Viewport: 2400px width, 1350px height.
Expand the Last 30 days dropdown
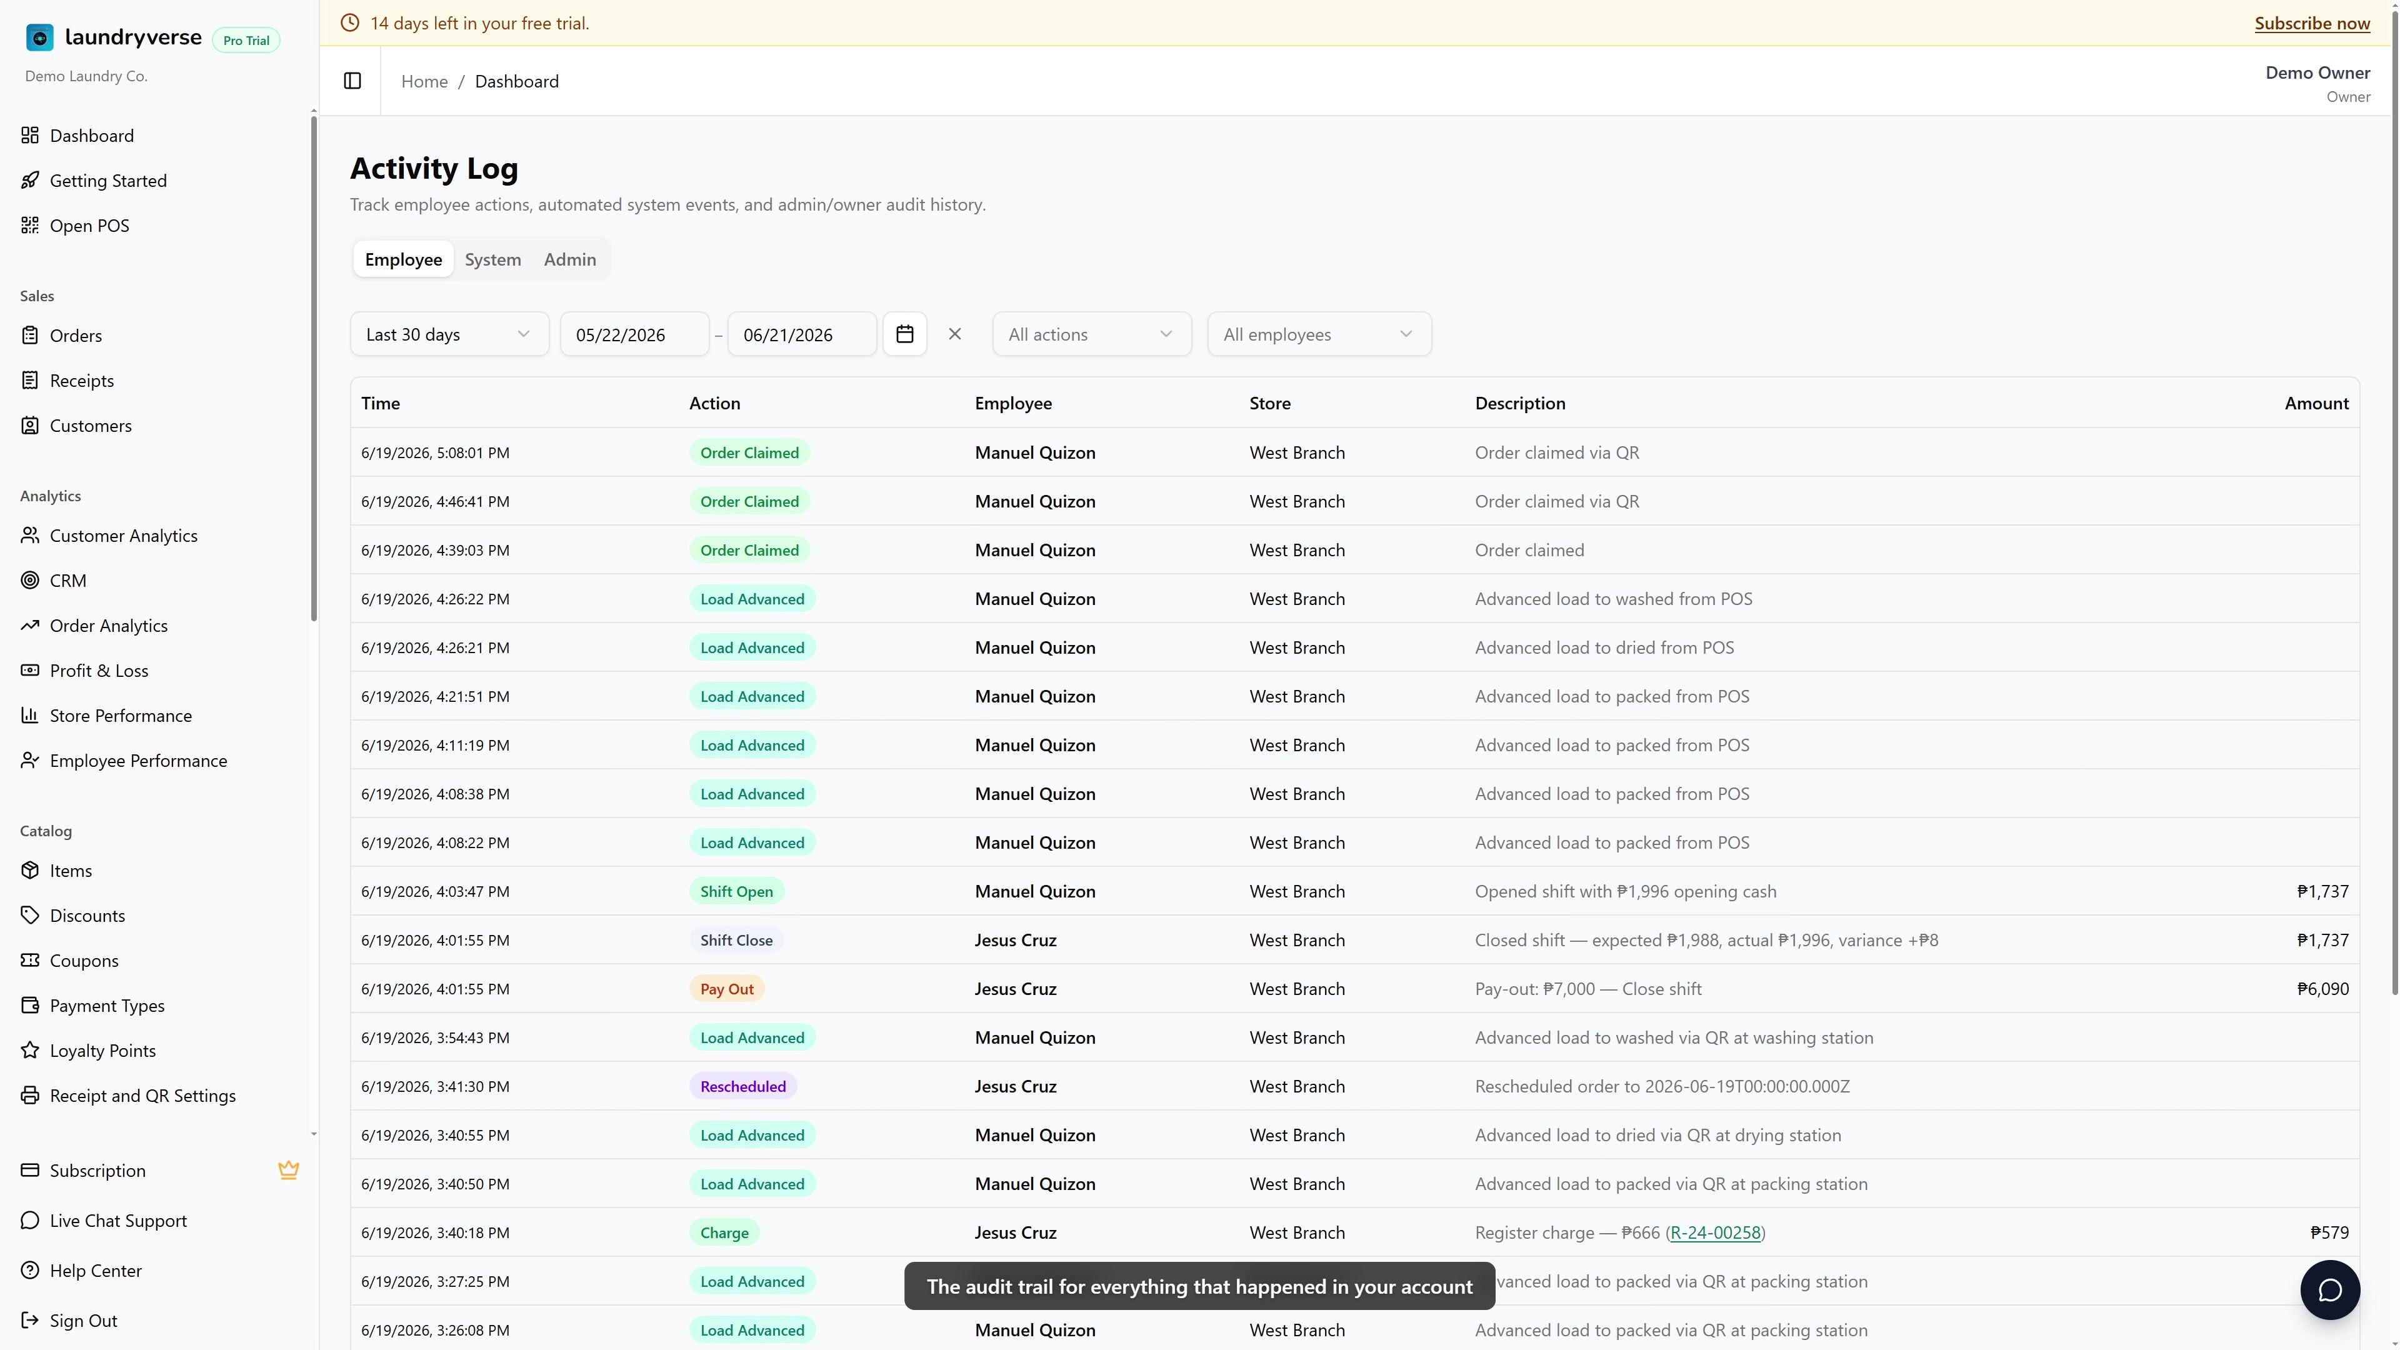(x=449, y=334)
